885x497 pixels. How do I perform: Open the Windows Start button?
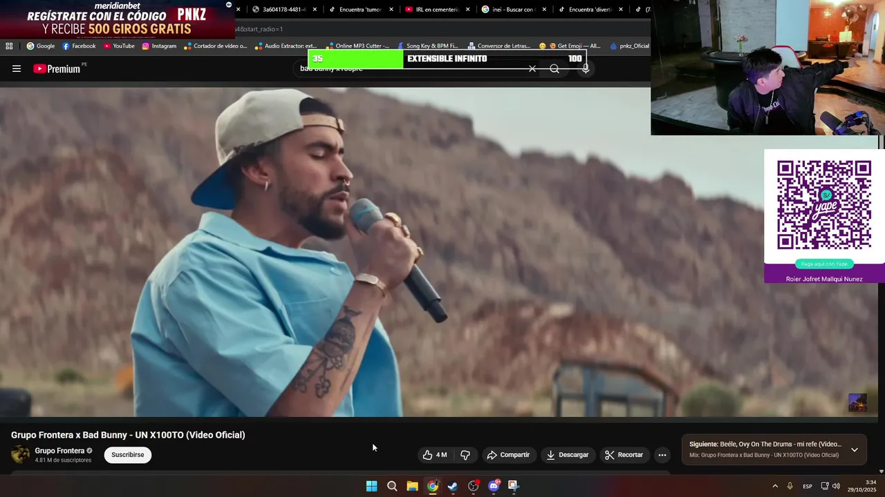(x=371, y=486)
